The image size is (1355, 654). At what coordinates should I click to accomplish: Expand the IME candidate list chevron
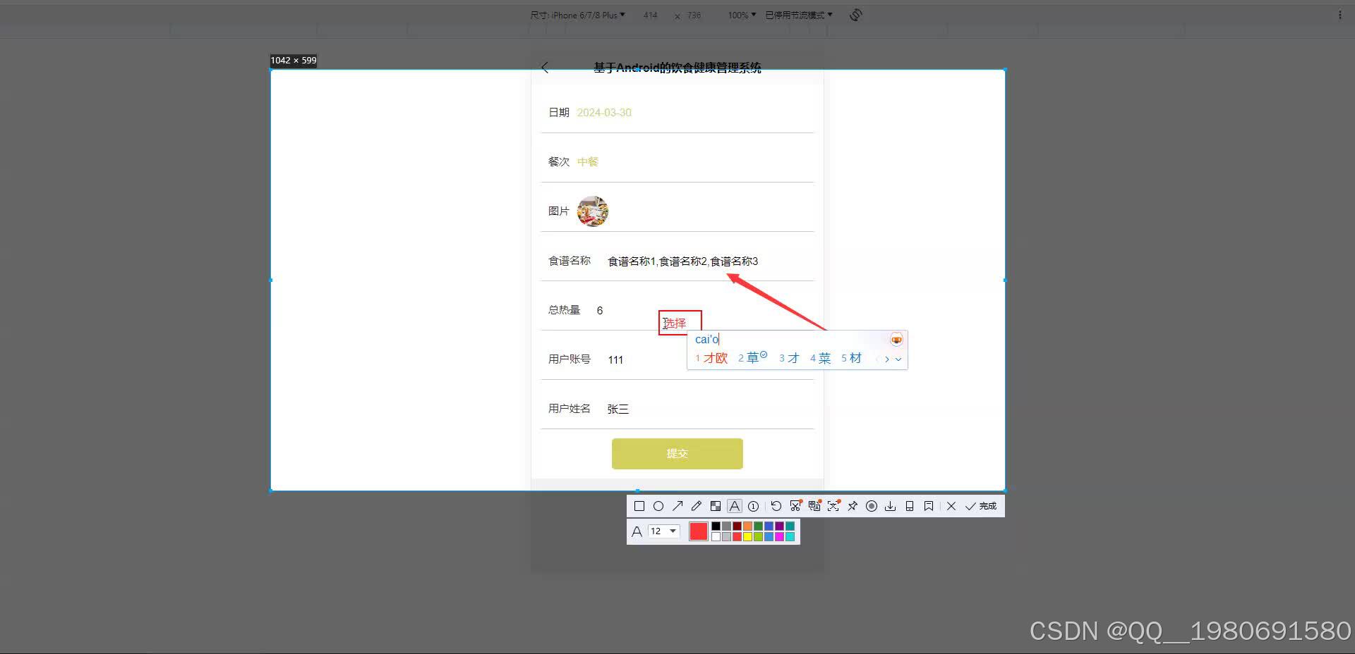898,359
